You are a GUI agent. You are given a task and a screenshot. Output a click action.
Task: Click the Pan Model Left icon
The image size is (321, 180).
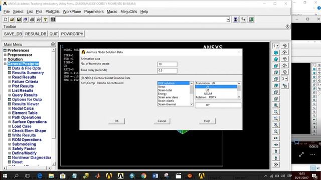276,138
